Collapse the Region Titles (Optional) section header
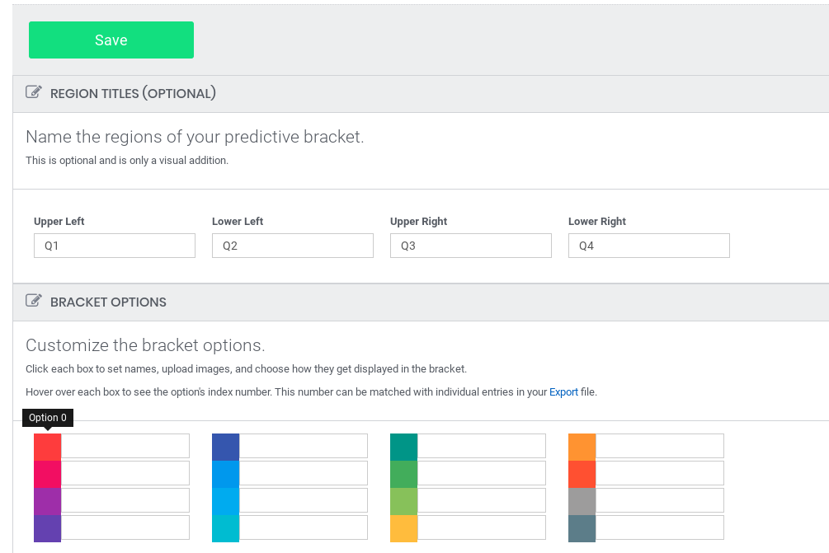The height and width of the screenshot is (553, 829). 421,93
